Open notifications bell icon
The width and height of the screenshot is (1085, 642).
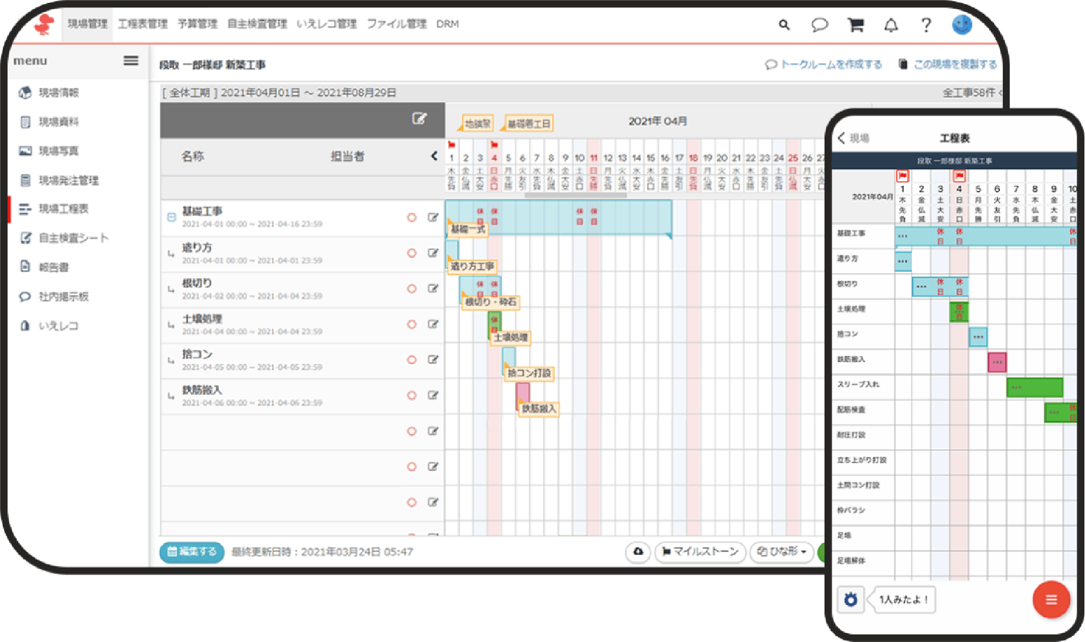[891, 25]
